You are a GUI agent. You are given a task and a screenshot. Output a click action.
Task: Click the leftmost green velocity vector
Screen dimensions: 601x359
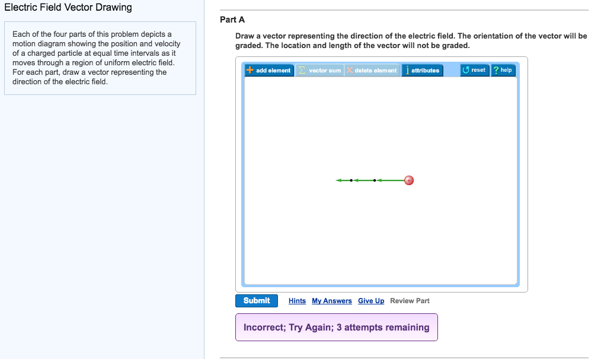point(342,180)
